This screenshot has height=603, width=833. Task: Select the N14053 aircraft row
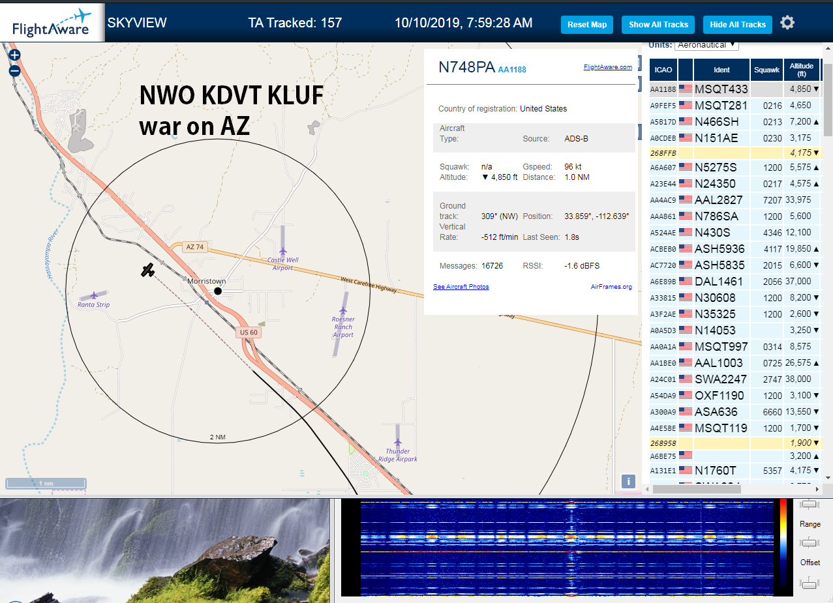[735, 330]
